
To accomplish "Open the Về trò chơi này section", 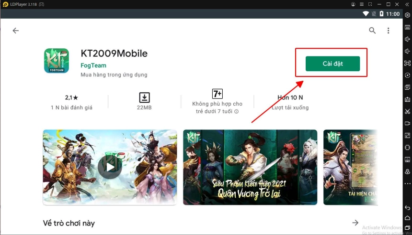I will click(69, 223).
